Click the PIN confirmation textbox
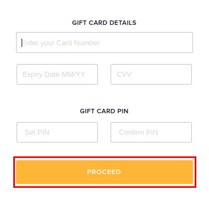 pos(151,132)
